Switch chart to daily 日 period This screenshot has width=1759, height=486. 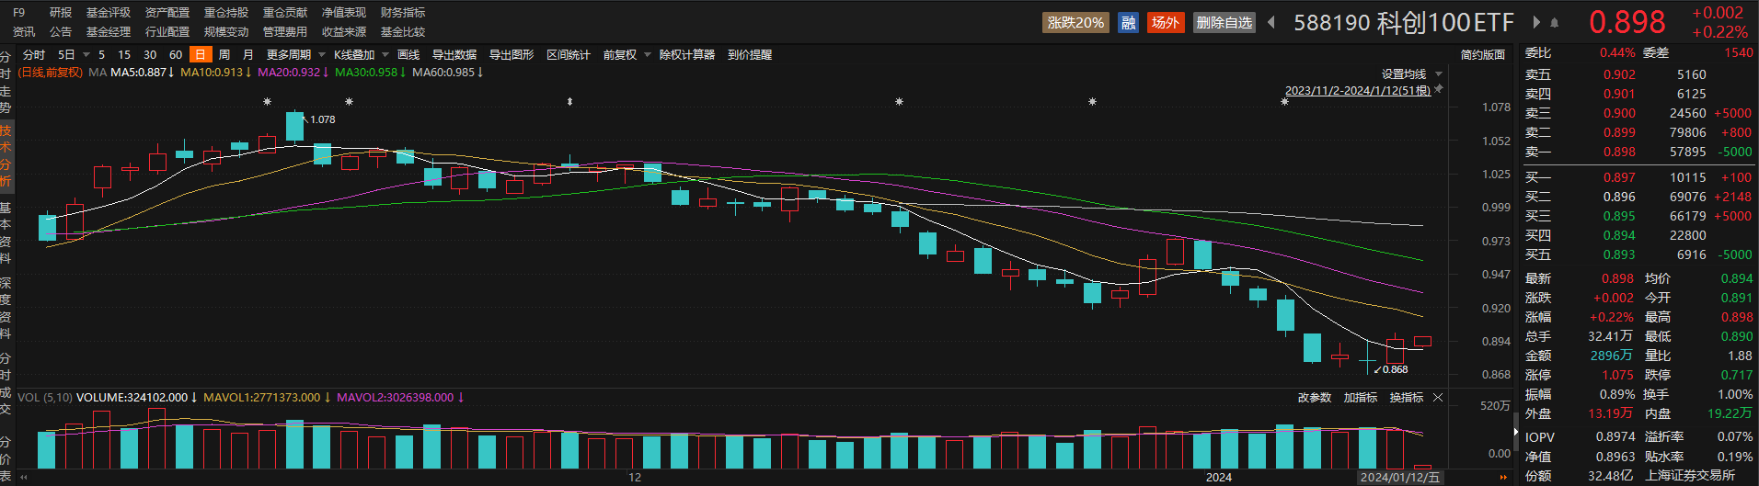[x=201, y=55]
